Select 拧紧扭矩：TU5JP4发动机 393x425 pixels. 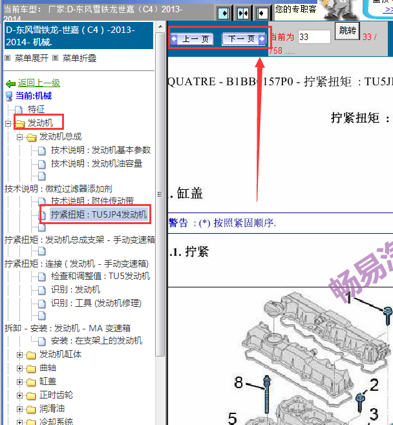click(x=99, y=214)
